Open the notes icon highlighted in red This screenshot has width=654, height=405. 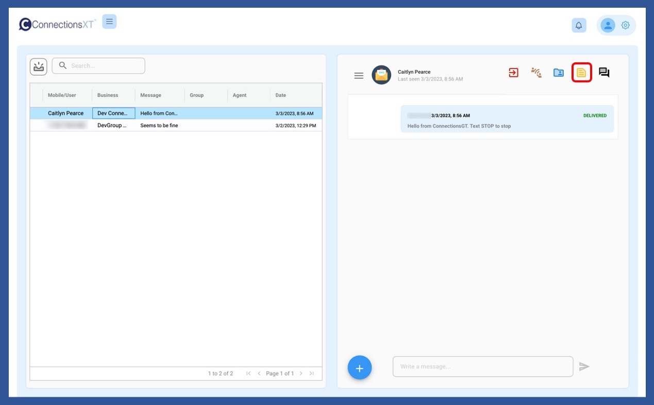581,73
